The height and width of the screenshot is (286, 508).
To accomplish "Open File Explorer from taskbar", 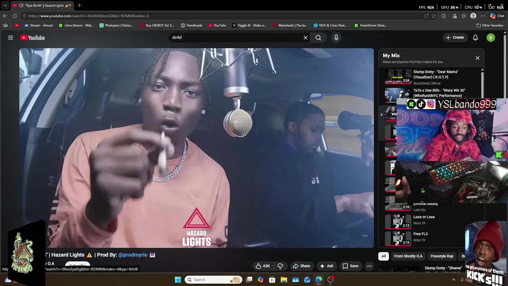I will tap(284, 280).
